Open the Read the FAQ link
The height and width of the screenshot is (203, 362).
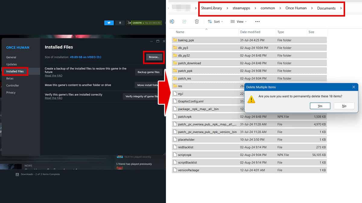pos(54,75)
